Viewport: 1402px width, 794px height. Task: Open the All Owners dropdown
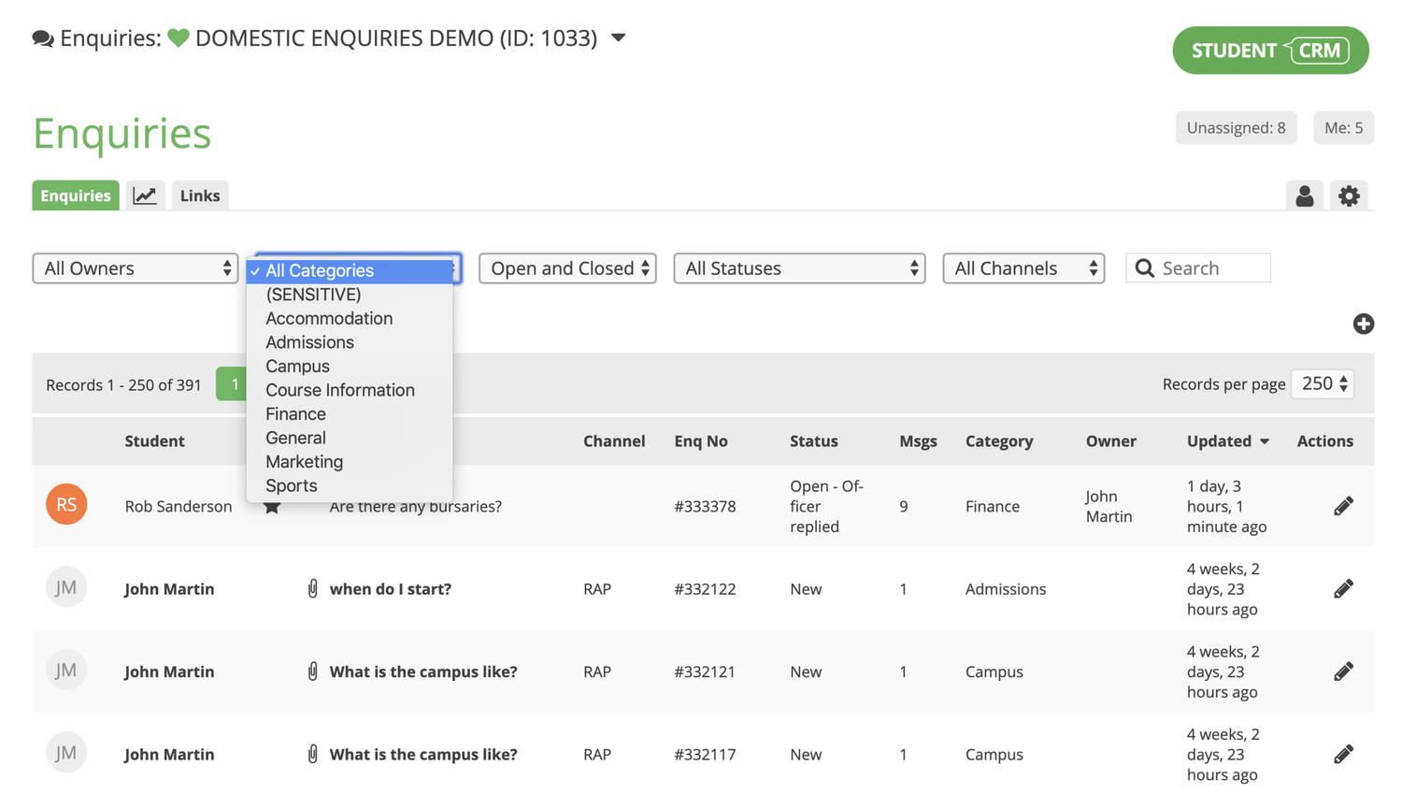tap(135, 267)
